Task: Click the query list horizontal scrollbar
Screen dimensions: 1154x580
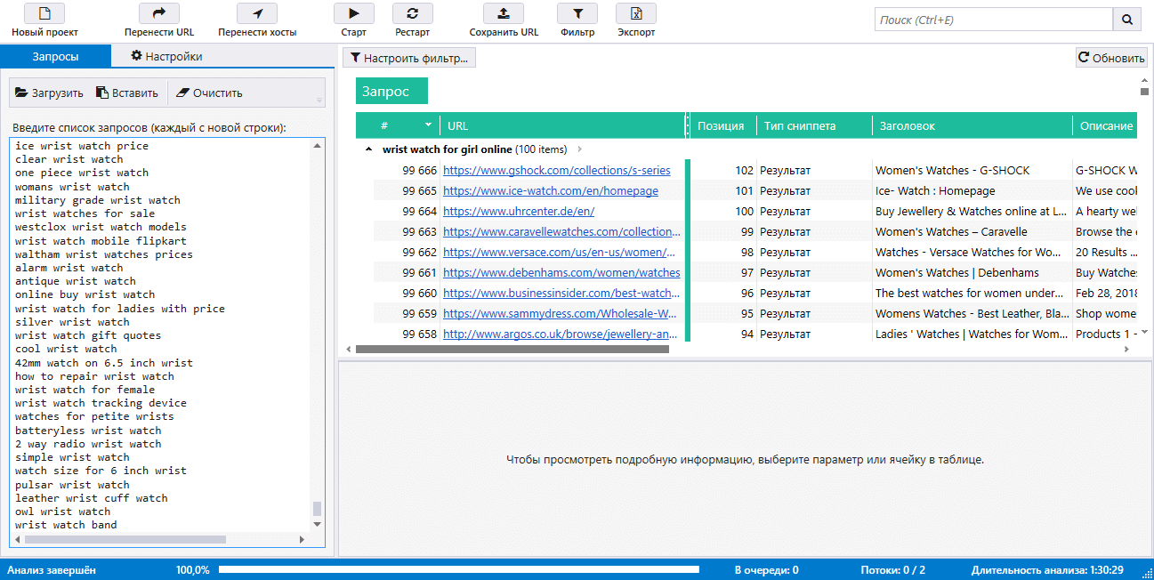Action: pyautogui.click(x=160, y=538)
